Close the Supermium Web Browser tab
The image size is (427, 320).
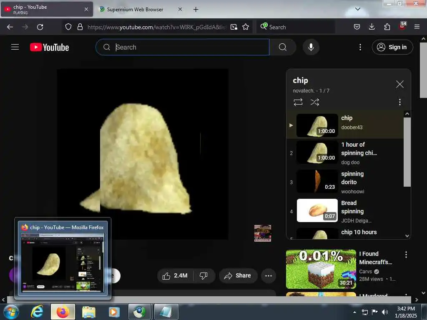[180, 9]
